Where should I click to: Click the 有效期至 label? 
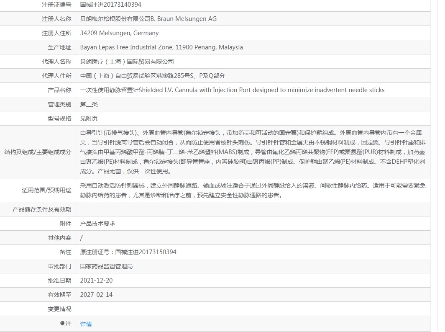tap(59, 294)
